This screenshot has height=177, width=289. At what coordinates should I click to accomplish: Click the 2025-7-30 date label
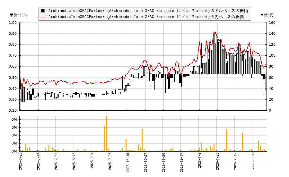coord(56,161)
